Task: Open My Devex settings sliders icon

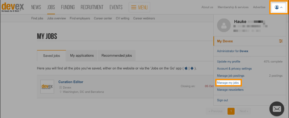Action: click(x=281, y=41)
